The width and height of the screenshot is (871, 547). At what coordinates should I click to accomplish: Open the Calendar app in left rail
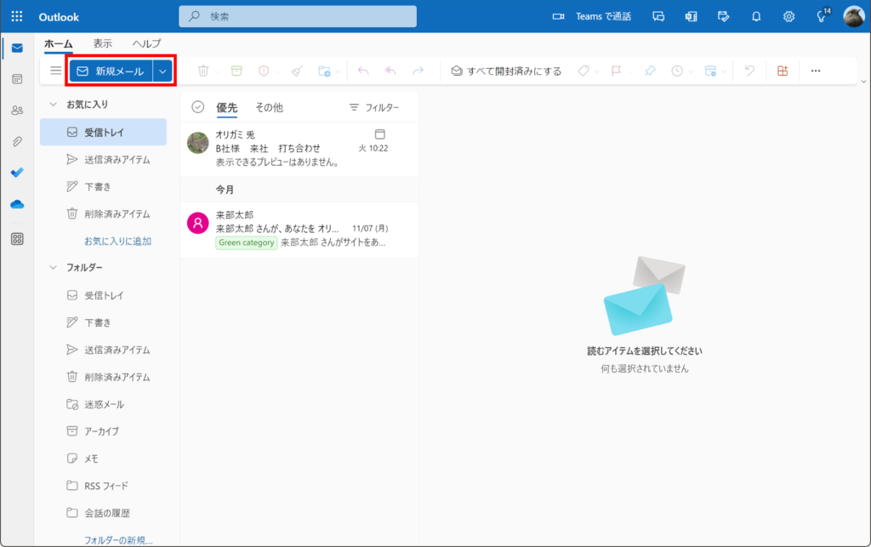point(17,79)
